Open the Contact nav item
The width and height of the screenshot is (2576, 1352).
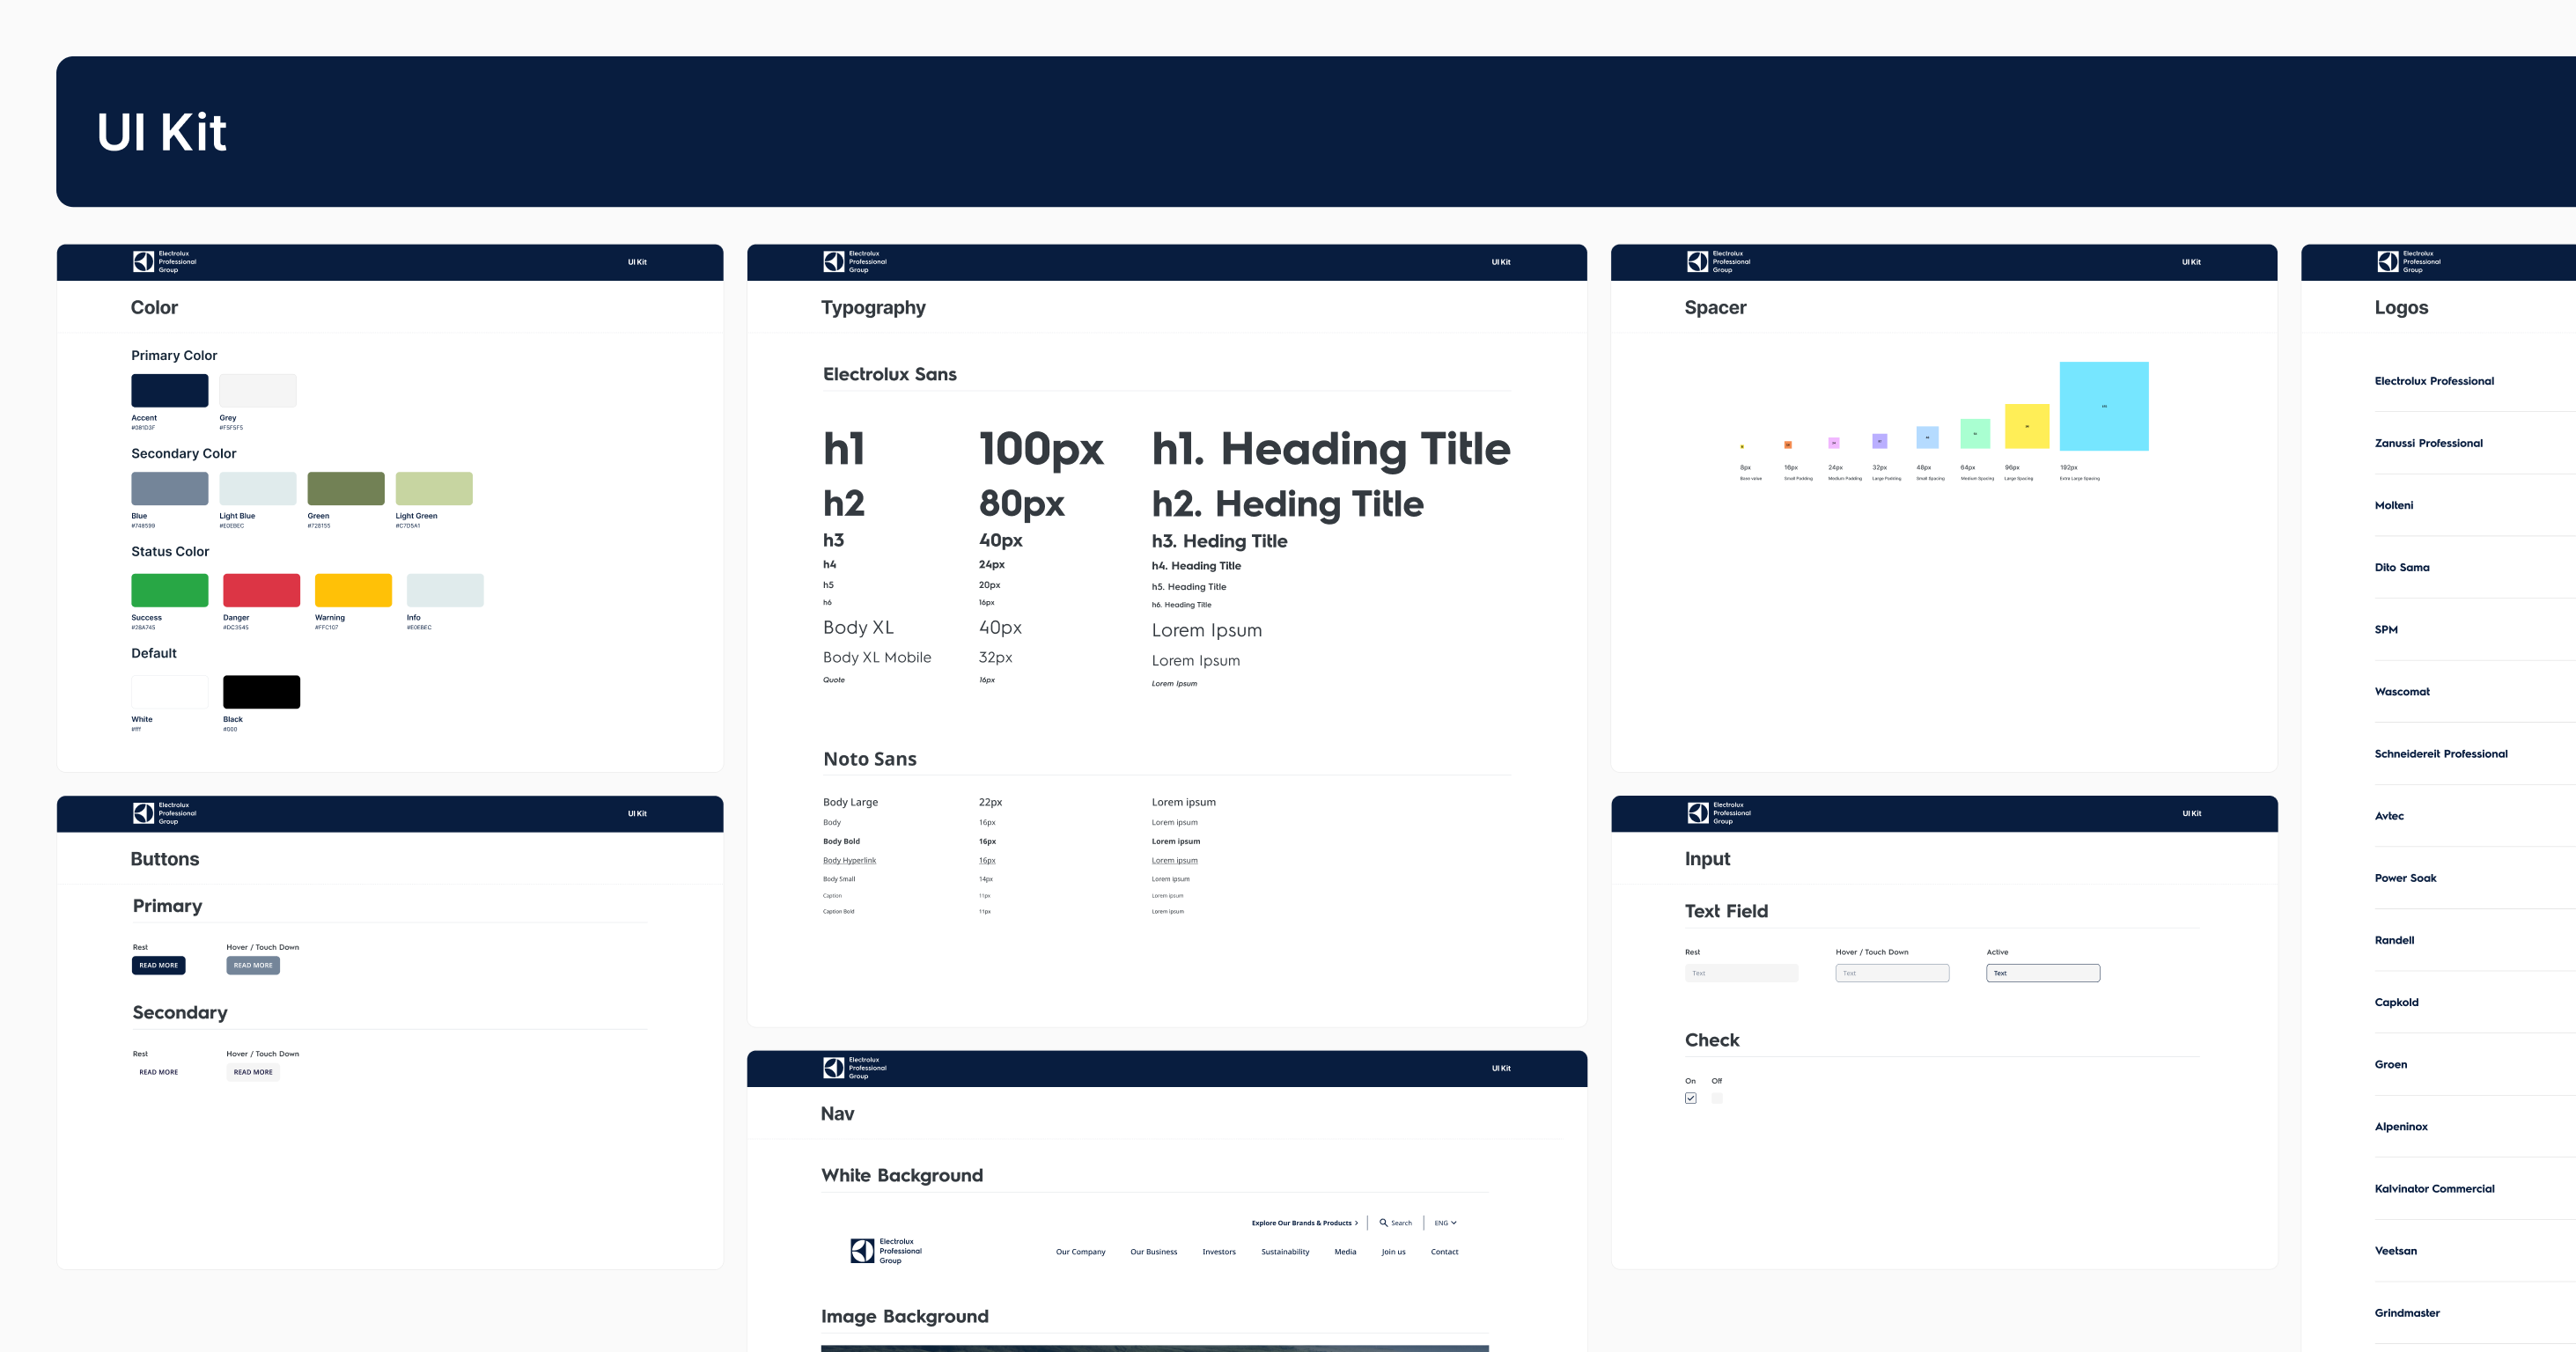(x=1445, y=1252)
